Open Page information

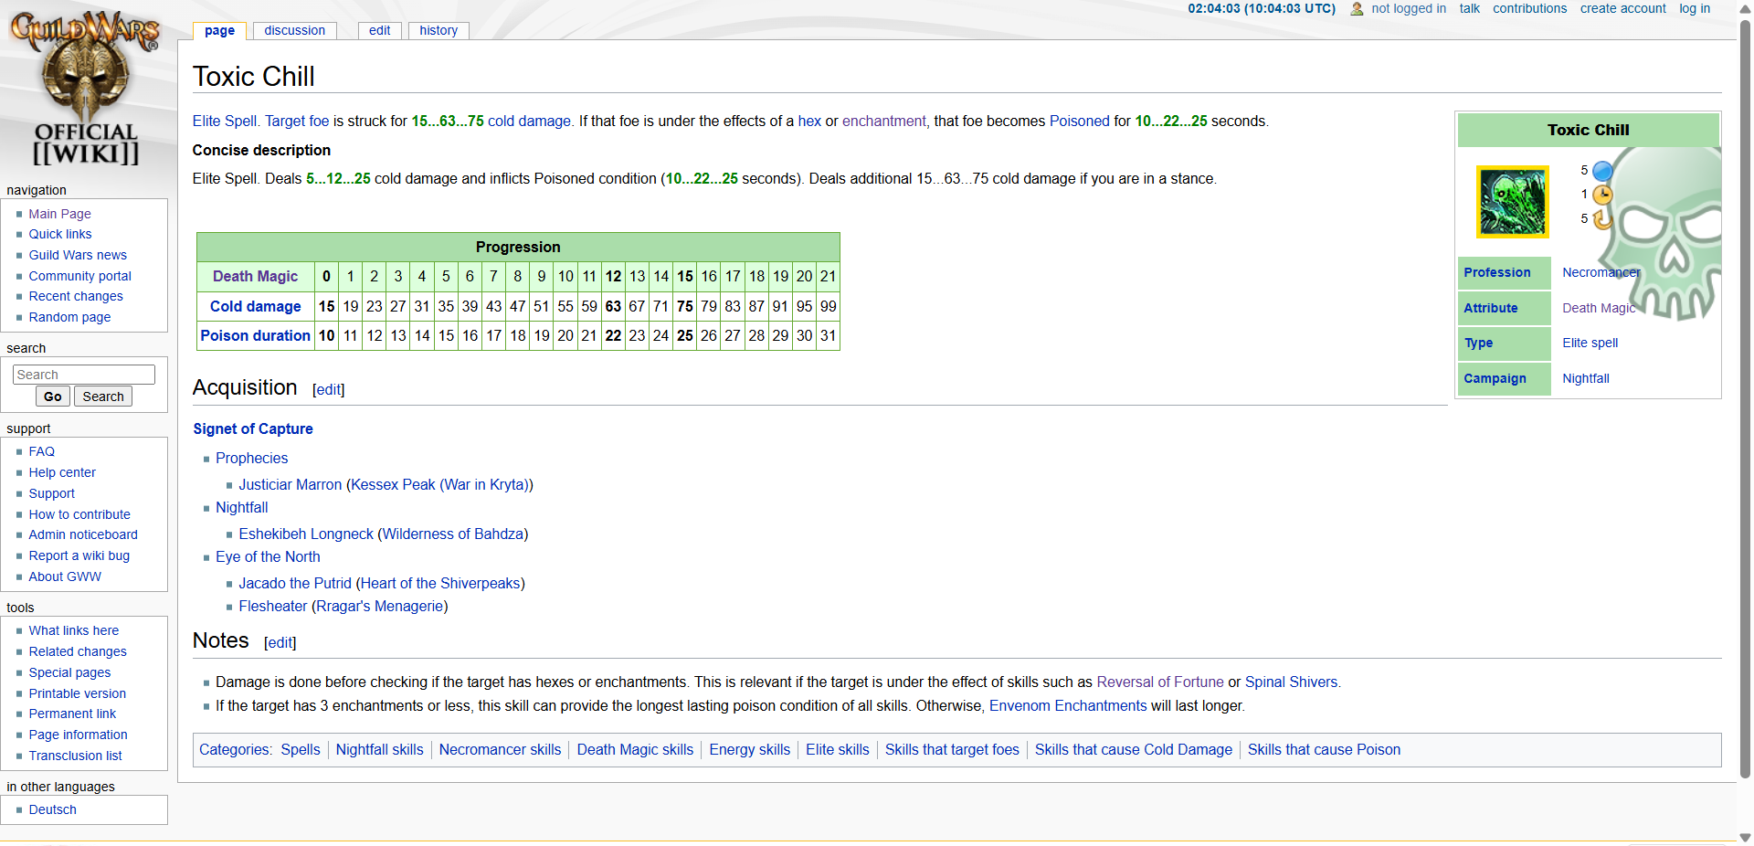pyautogui.click(x=78, y=735)
